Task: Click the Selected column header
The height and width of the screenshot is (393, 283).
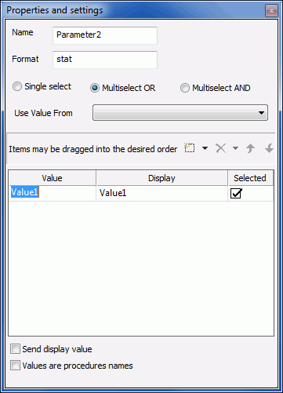Action: 250,178
